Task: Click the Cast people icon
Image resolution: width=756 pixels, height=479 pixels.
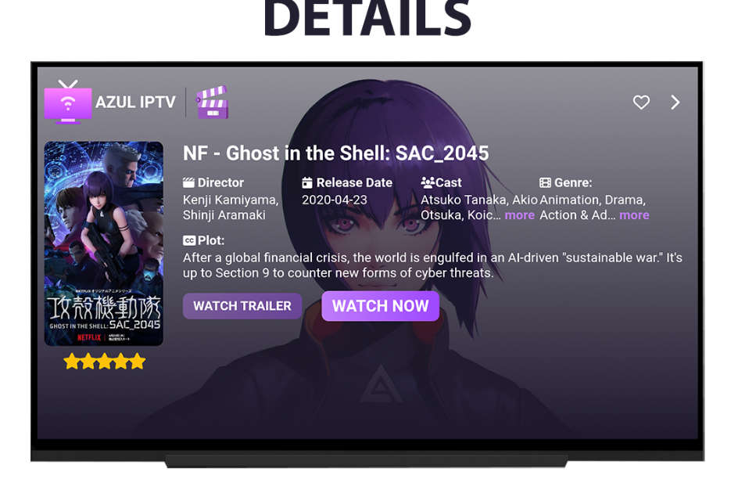Action: [x=427, y=182]
